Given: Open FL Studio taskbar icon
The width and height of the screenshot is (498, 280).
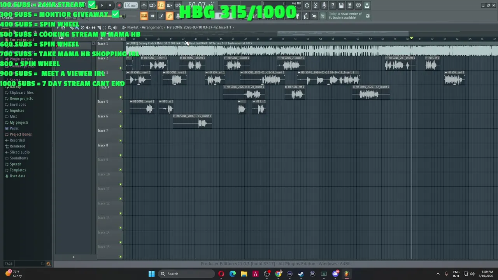Looking at the screenshot, I should [x=347, y=274].
